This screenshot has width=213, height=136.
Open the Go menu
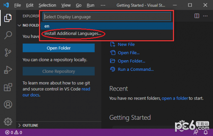pos(78,5)
